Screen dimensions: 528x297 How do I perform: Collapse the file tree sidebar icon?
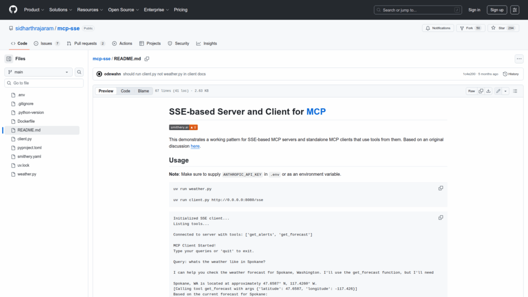[9, 59]
